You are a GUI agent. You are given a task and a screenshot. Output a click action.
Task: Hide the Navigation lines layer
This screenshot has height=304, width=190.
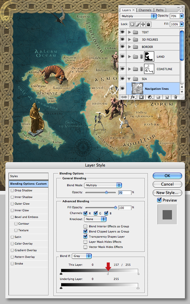[122, 89]
